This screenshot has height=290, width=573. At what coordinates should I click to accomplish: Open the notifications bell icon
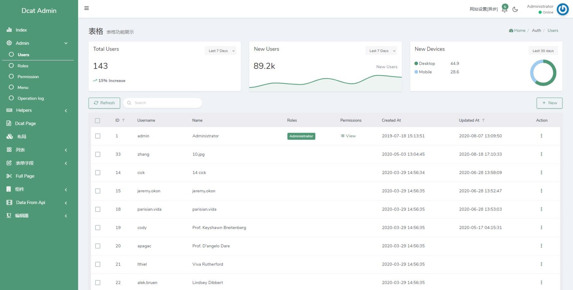504,9
